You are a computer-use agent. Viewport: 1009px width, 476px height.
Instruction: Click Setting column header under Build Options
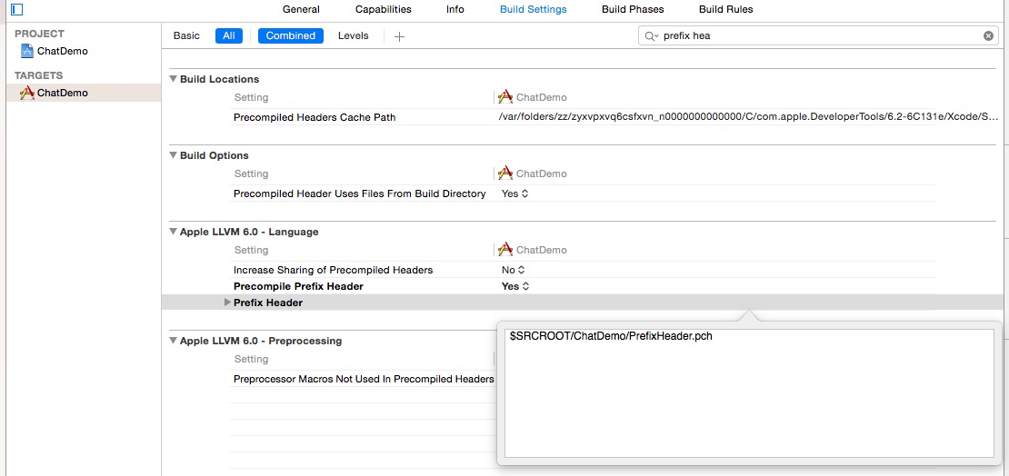[x=251, y=174]
